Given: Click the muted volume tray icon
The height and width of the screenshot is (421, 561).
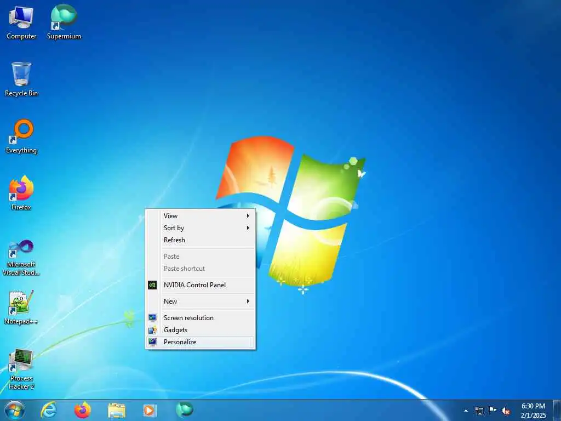Looking at the screenshot, I should [506, 411].
